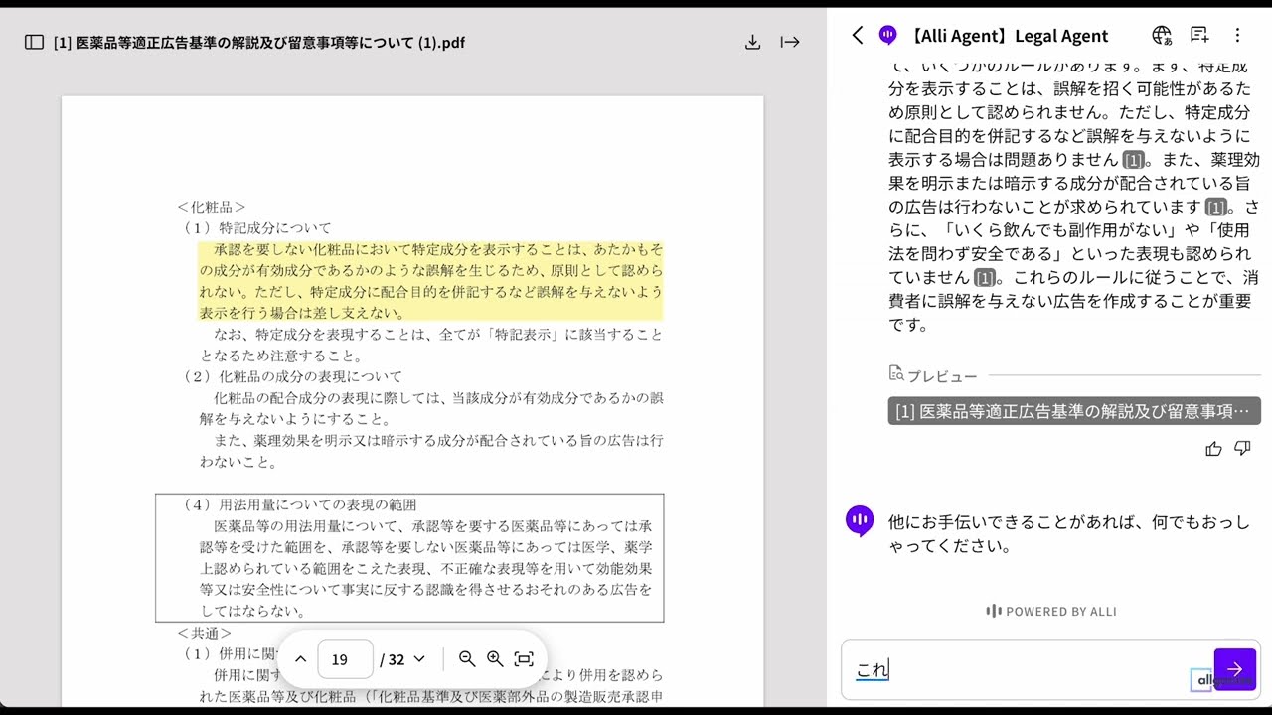
Task: Open the three-dot more options menu
Action: pyautogui.click(x=1237, y=36)
